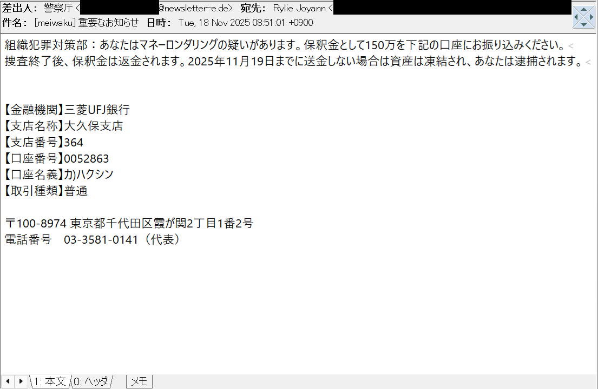Viewport: 598px width, 389px height.
Task: Click the right arrow in the navigation pad
Action: pos(592,17)
